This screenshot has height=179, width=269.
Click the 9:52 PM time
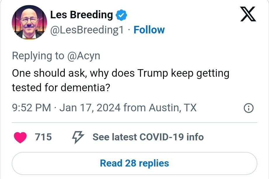tap(32, 108)
